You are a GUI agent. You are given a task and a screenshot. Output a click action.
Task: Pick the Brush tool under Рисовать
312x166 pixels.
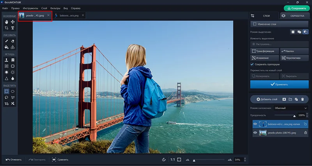(7, 41)
